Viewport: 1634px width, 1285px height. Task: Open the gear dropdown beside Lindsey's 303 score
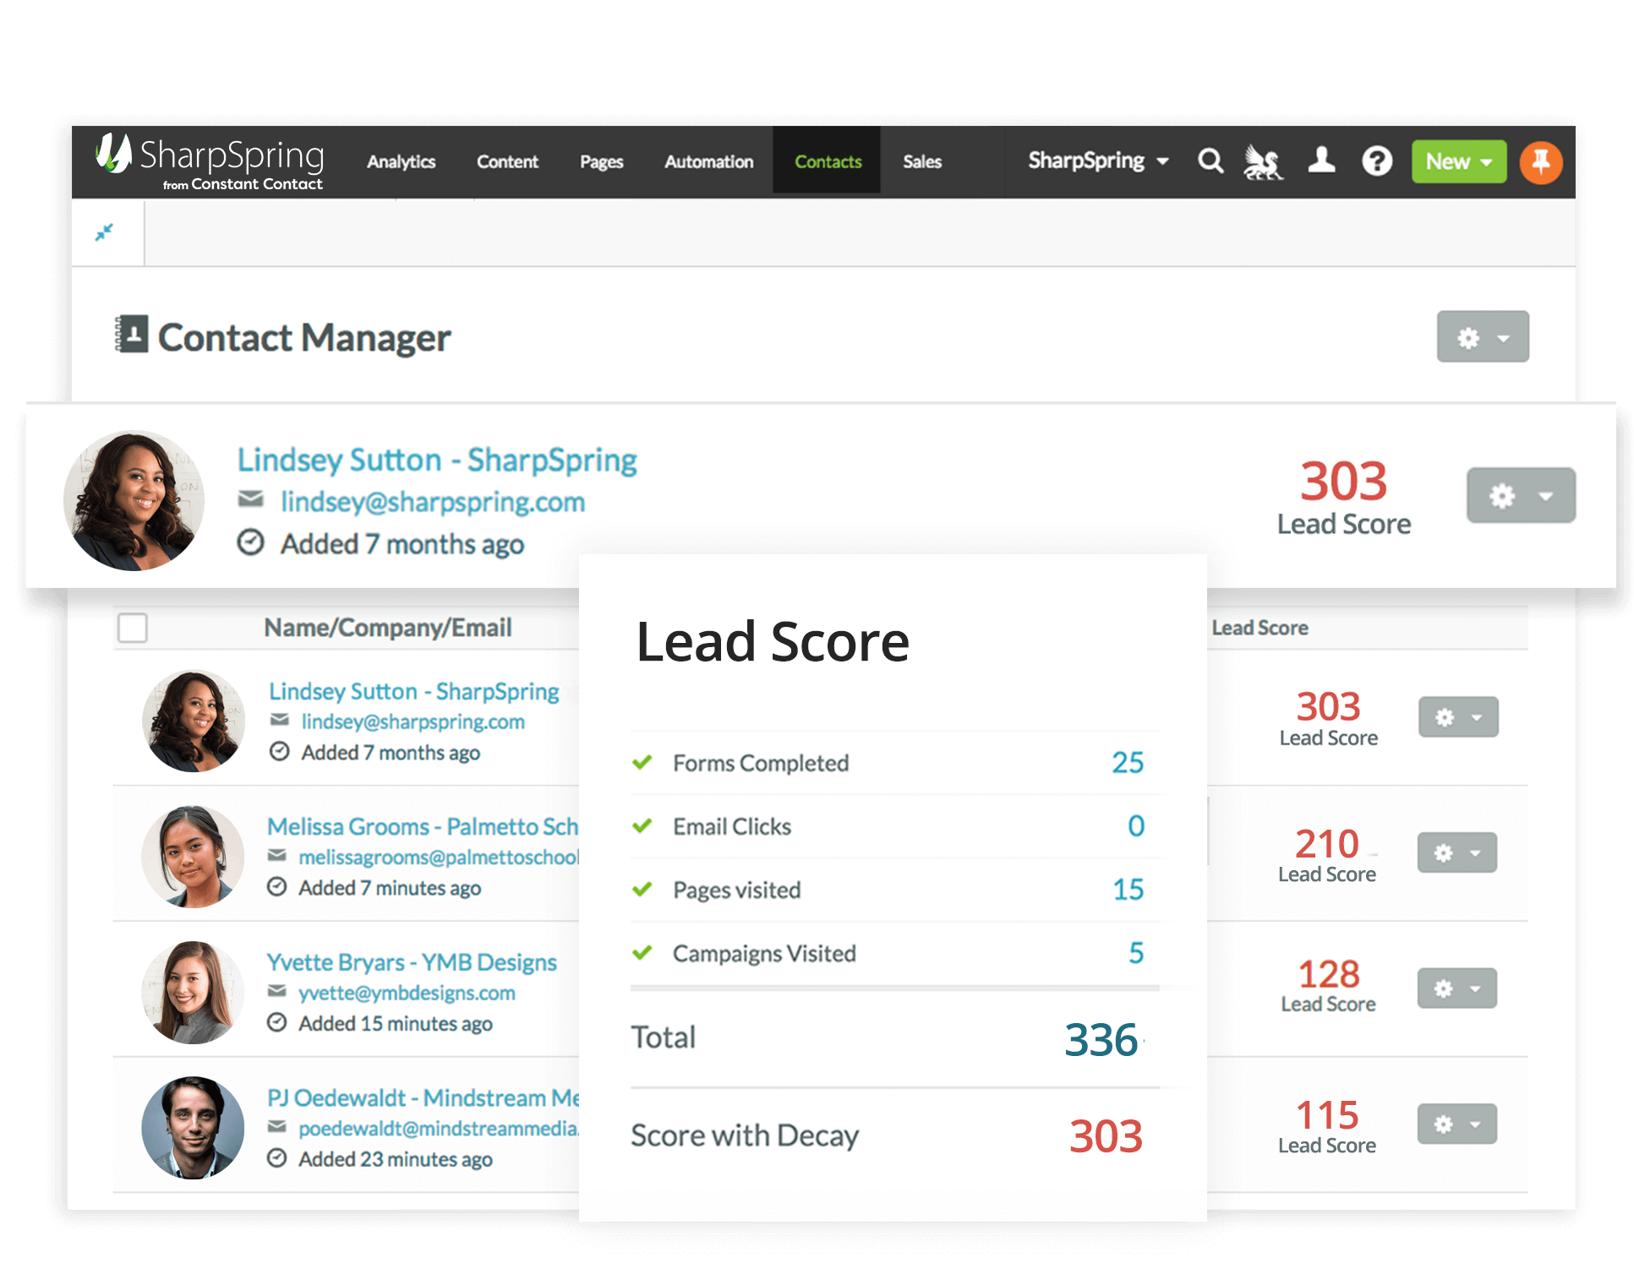(x=1520, y=496)
